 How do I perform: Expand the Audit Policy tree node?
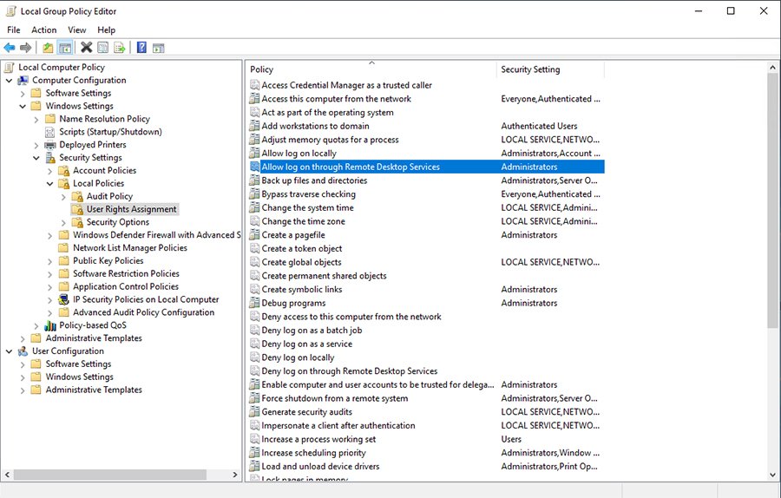64,197
